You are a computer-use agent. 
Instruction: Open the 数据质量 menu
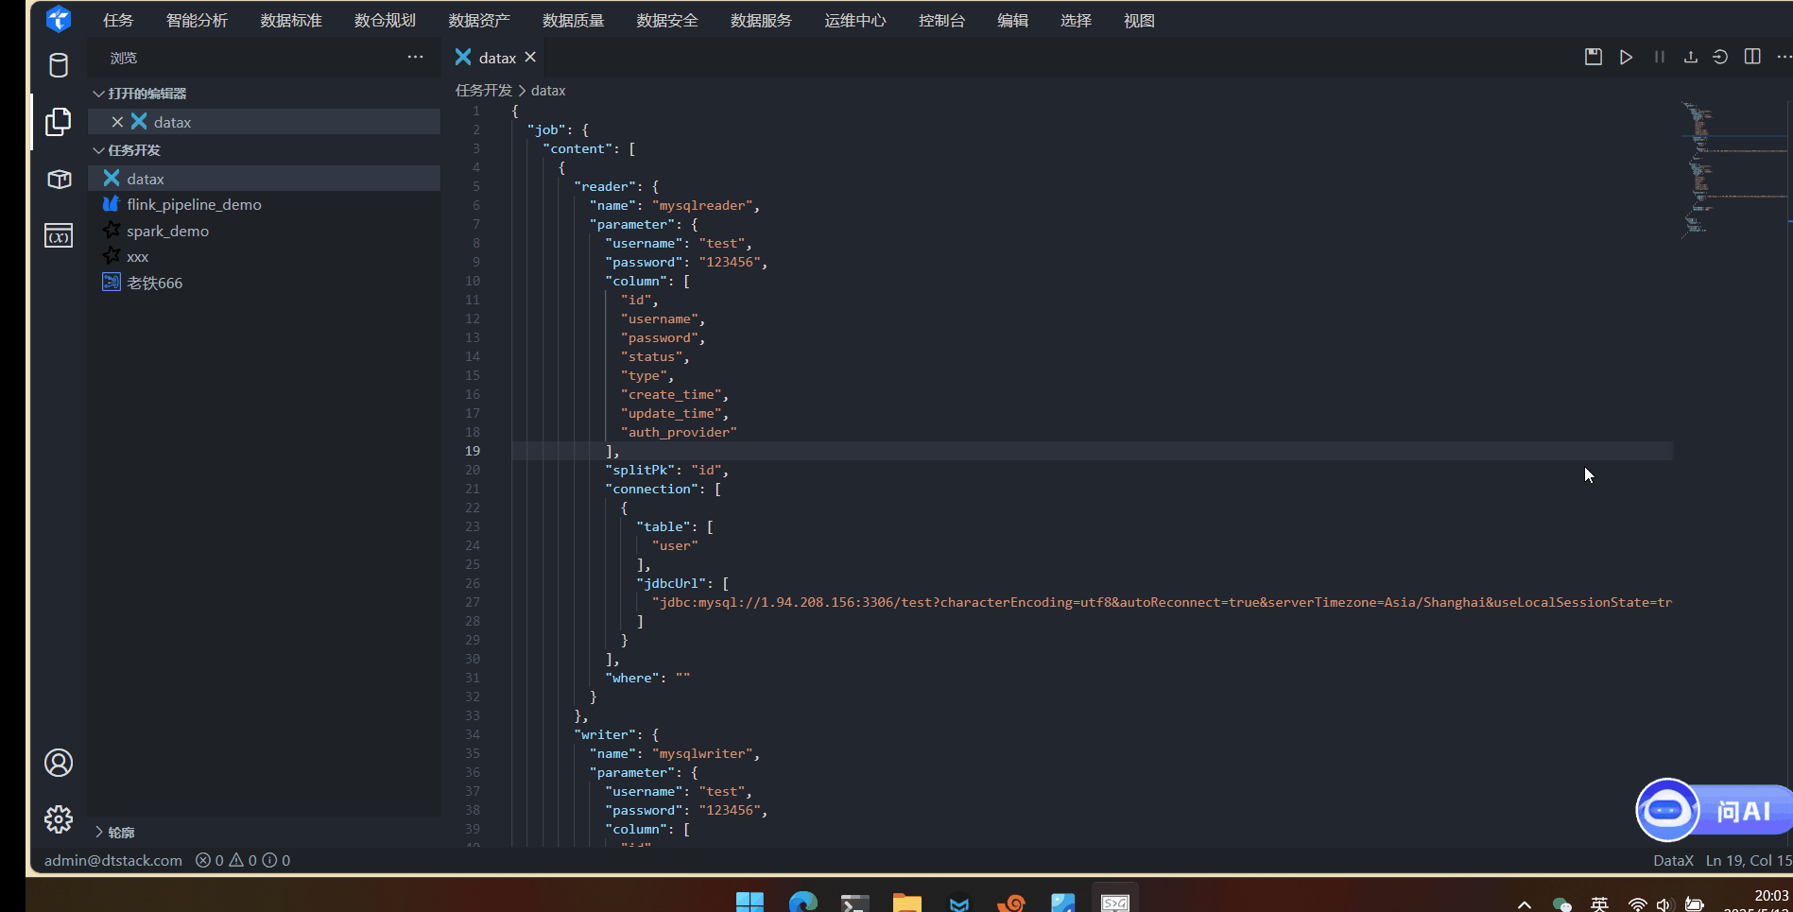573,20
